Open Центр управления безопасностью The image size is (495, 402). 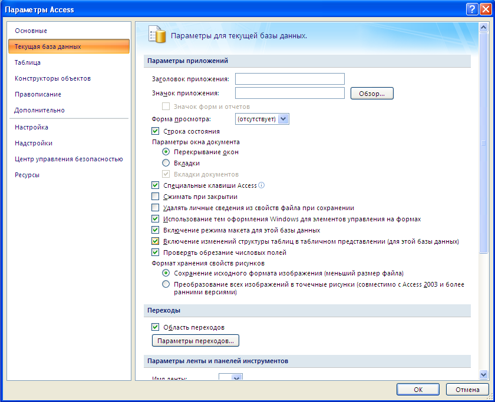[69, 159]
